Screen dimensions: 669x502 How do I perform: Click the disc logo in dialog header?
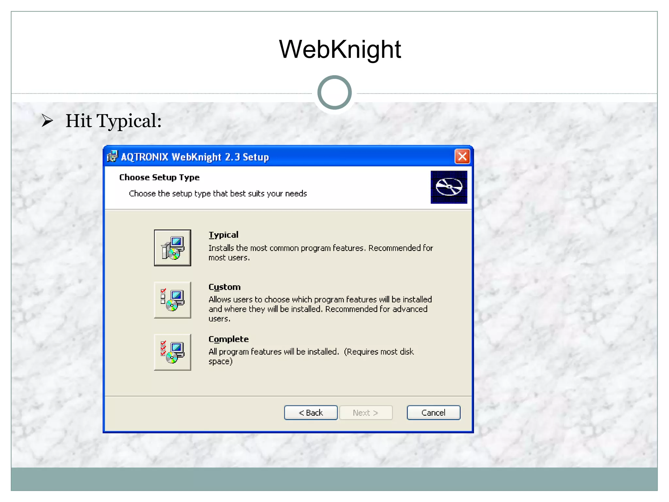(x=449, y=187)
